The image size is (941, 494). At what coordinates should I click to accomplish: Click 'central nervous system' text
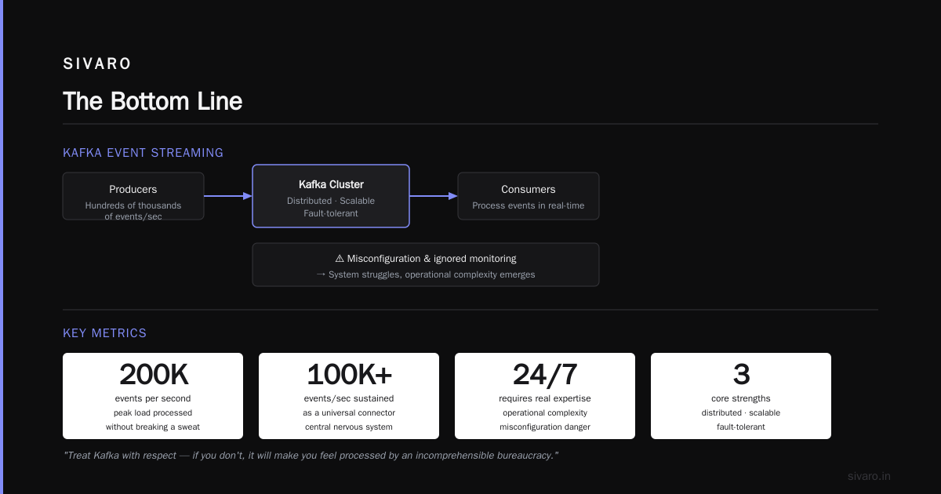click(349, 427)
